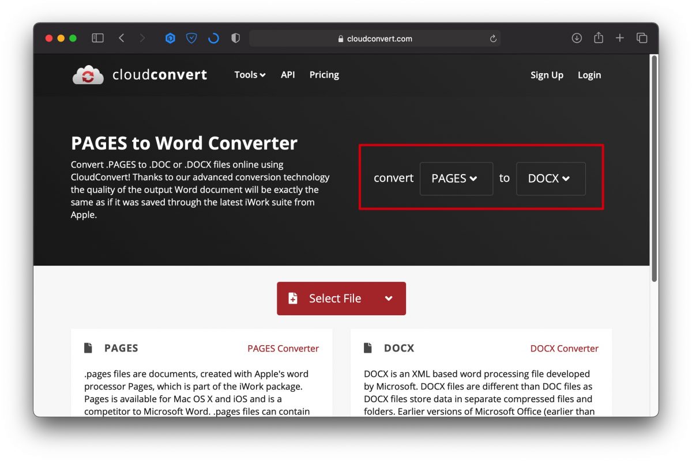Click the word 'convert' before PAGES dropdown
Image resolution: width=692 pixels, height=461 pixels.
[x=394, y=179]
